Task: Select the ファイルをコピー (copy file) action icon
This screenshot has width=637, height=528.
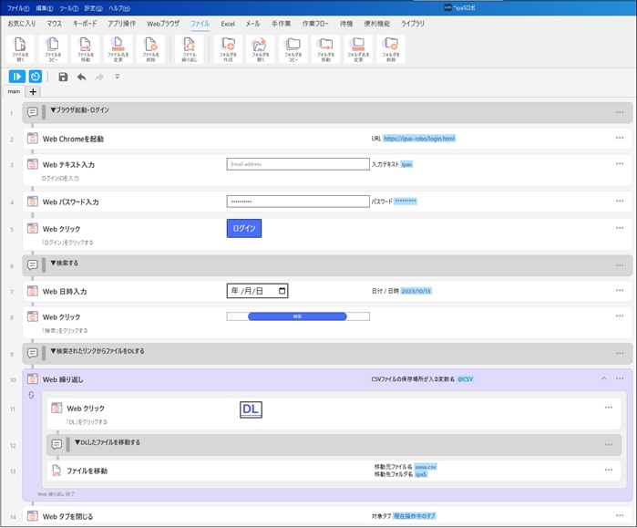Action: tap(53, 48)
